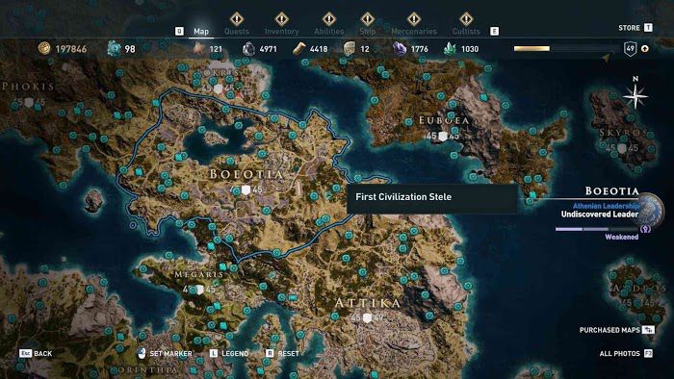Screen dimensions: 674x379
Task: Select the Skyros island label
Action: [622, 133]
